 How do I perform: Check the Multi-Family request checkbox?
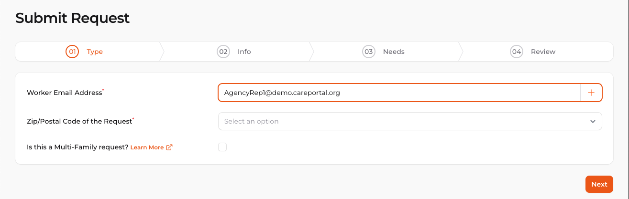point(222,147)
